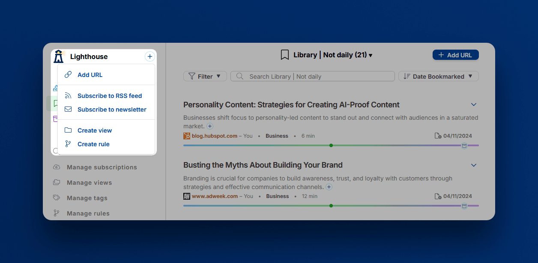Click the plus icon after Adweek article summary
This screenshot has height=263, width=538.
point(329,187)
